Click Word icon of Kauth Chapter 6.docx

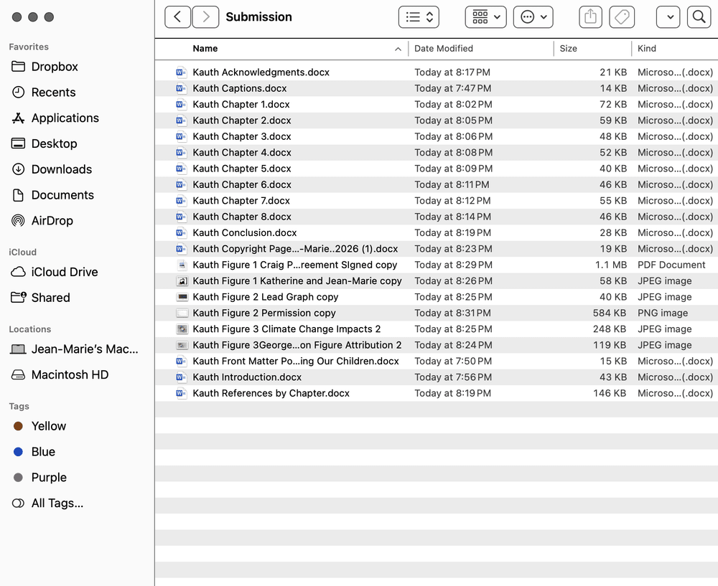(x=182, y=184)
